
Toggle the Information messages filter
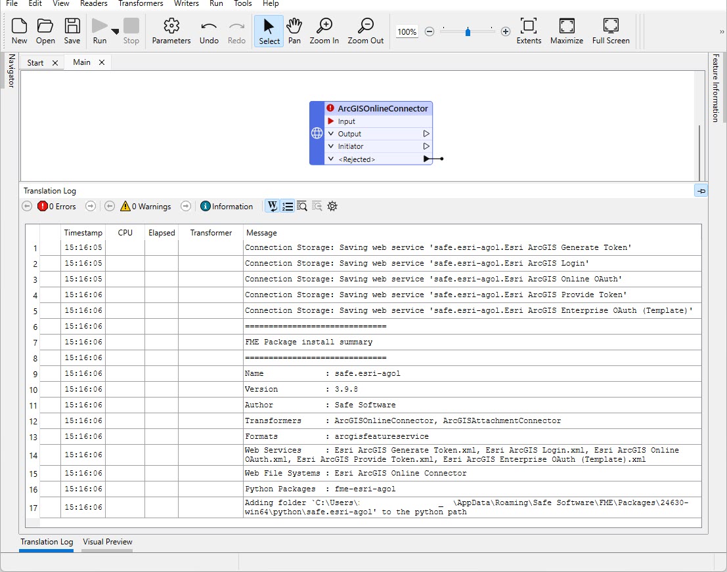[227, 206]
